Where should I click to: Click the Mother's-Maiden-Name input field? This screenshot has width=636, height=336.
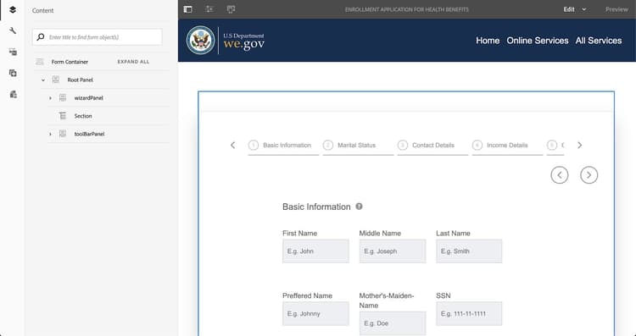point(393,323)
